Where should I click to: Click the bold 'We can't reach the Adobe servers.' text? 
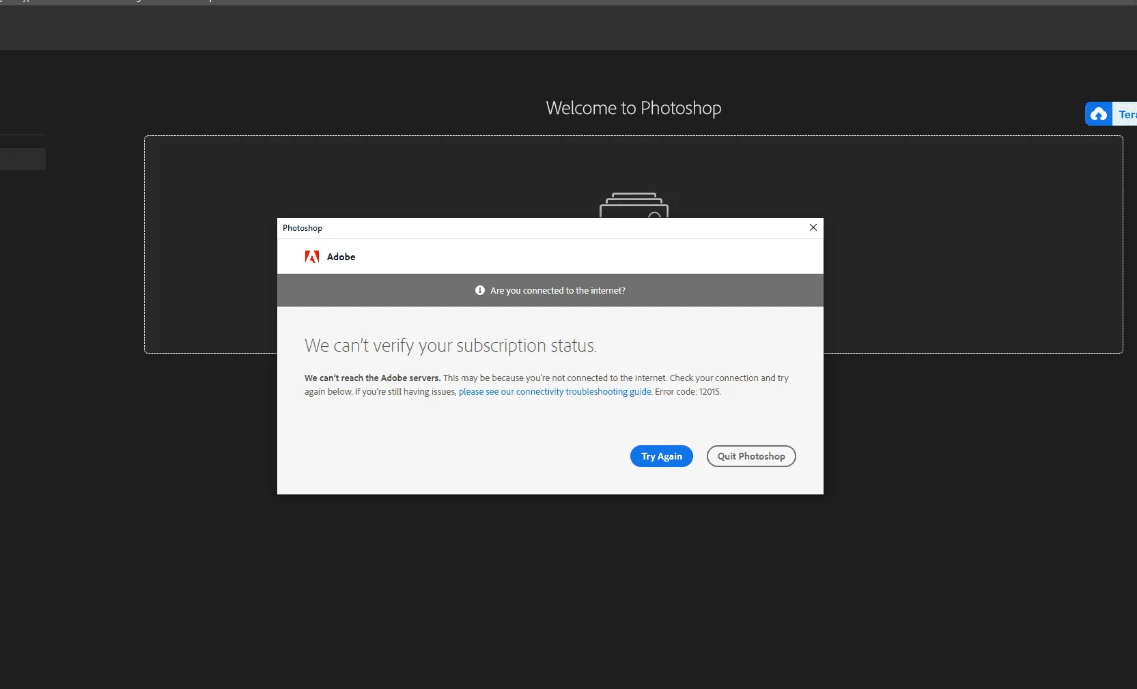pyautogui.click(x=372, y=378)
